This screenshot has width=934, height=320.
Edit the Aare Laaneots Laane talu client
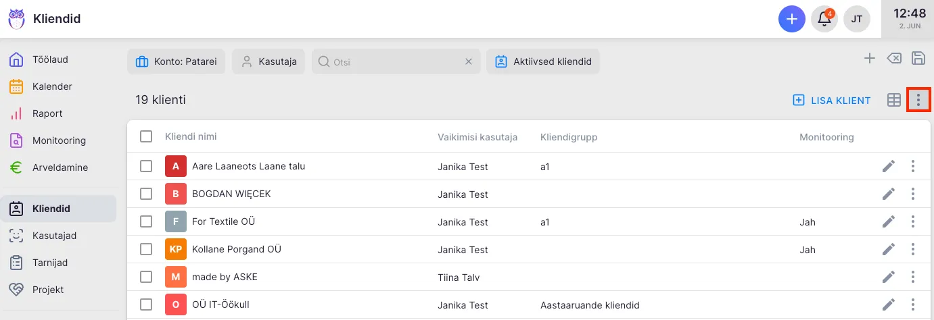tap(889, 166)
